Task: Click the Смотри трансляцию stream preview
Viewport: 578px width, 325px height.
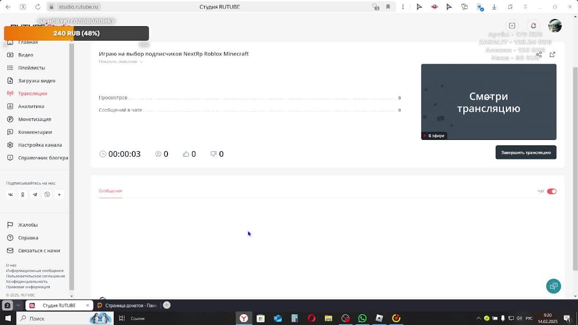Action: [489, 102]
